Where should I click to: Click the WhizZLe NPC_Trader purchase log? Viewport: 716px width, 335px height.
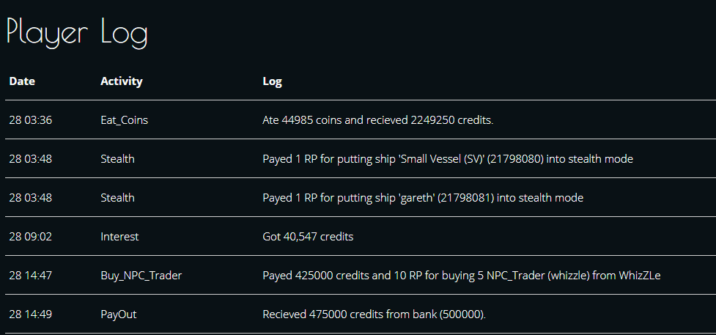(x=462, y=276)
